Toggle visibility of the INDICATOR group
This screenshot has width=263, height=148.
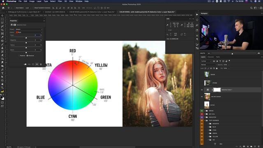coord(202,117)
